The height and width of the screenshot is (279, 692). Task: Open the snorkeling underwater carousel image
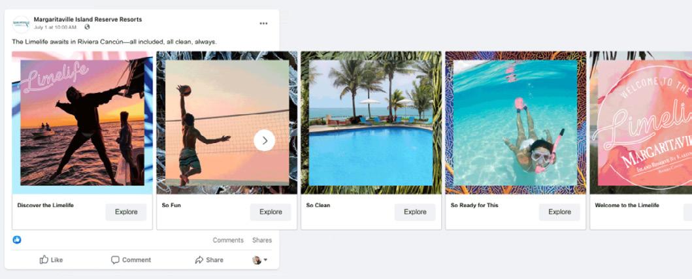(x=516, y=123)
